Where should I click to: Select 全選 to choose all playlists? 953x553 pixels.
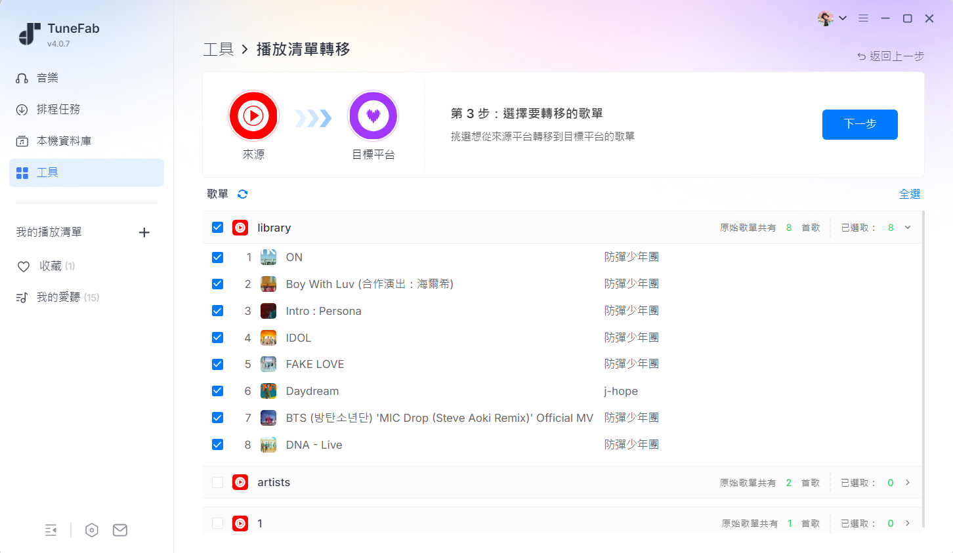click(x=910, y=194)
